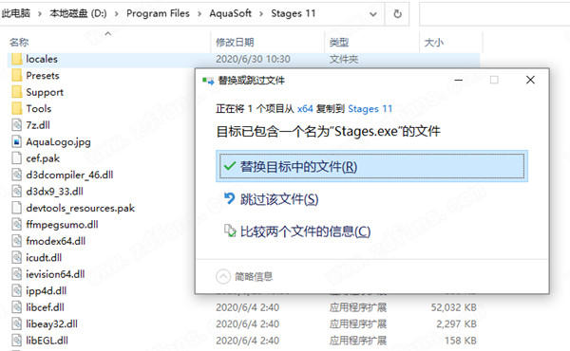Click the ievision64.dll file icon
Screen dimensions: 570x351
coord(16,274)
